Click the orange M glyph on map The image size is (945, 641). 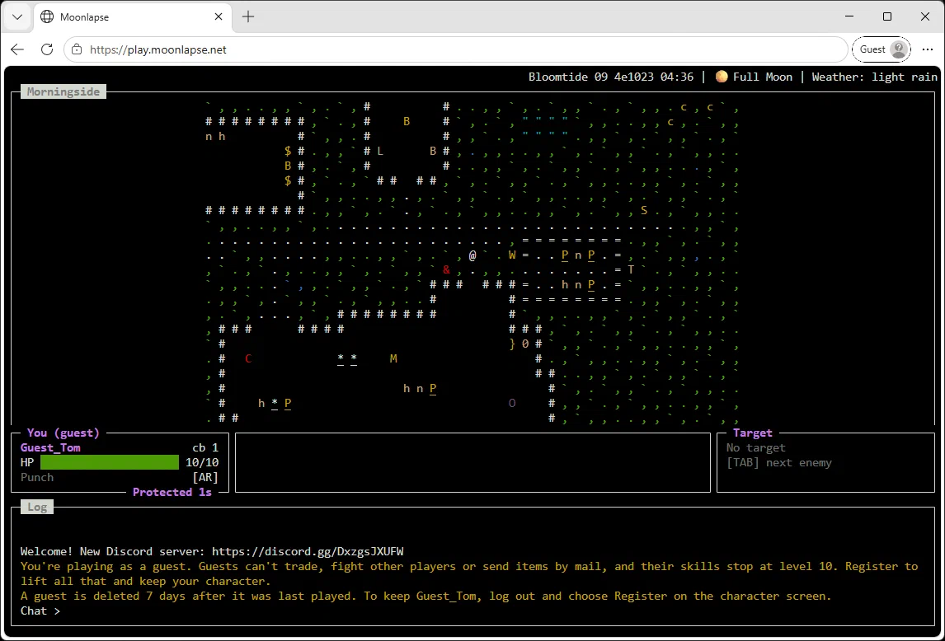click(393, 358)
